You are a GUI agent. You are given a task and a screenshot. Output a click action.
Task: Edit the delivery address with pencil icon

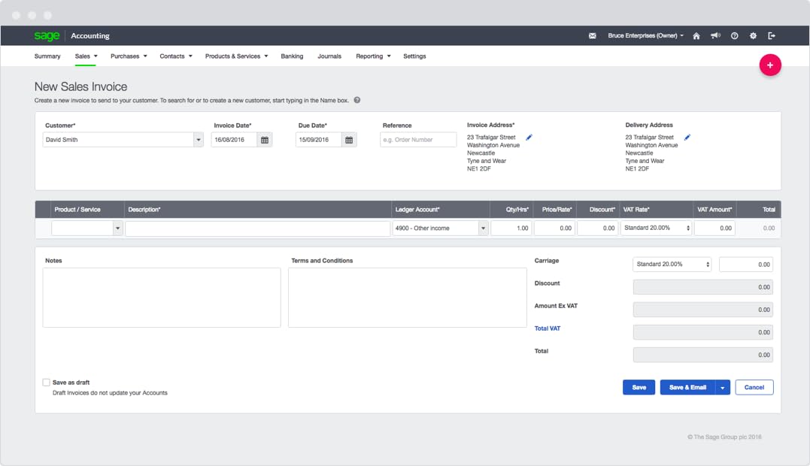[687, 138]
